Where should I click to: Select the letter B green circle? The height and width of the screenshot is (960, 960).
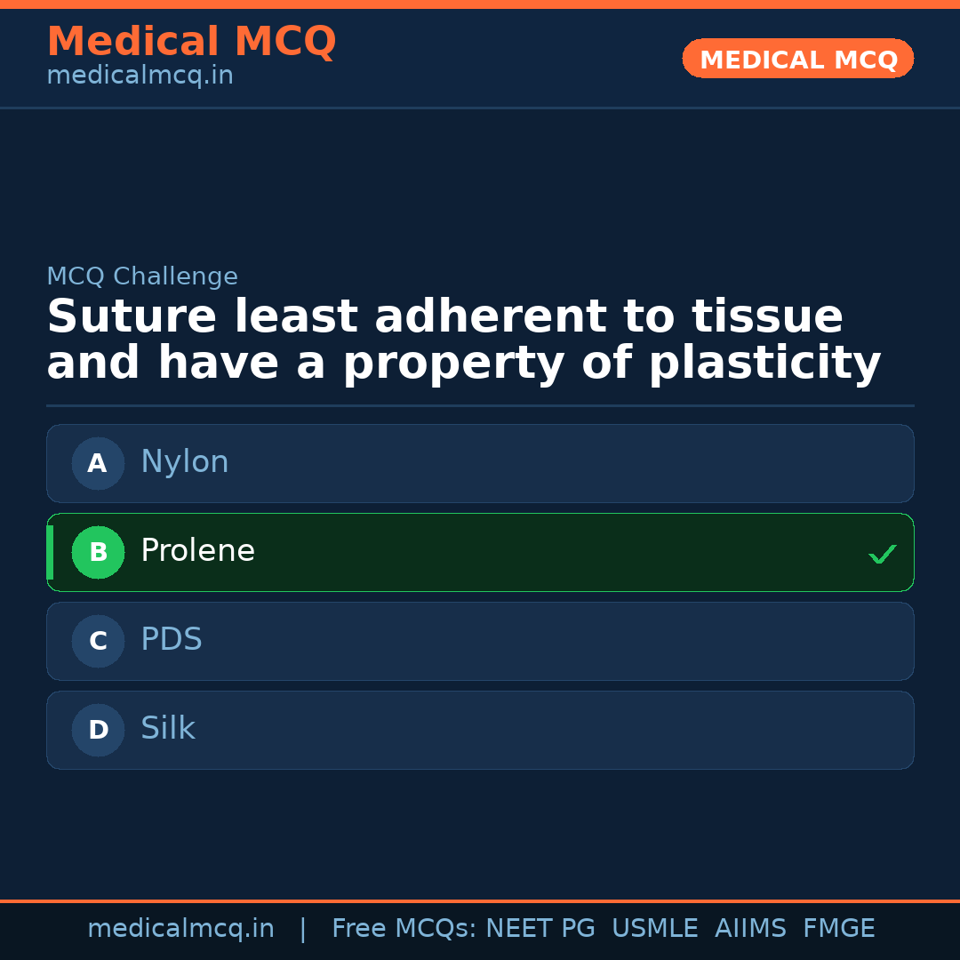(x=98, y=552)
